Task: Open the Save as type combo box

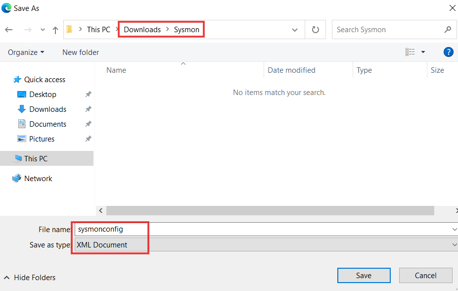Action: point(266,244)
